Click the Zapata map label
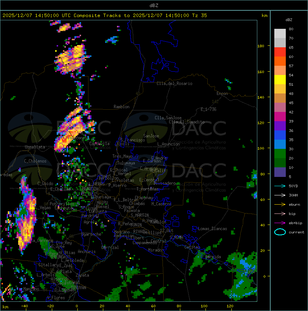 point(82,275)
